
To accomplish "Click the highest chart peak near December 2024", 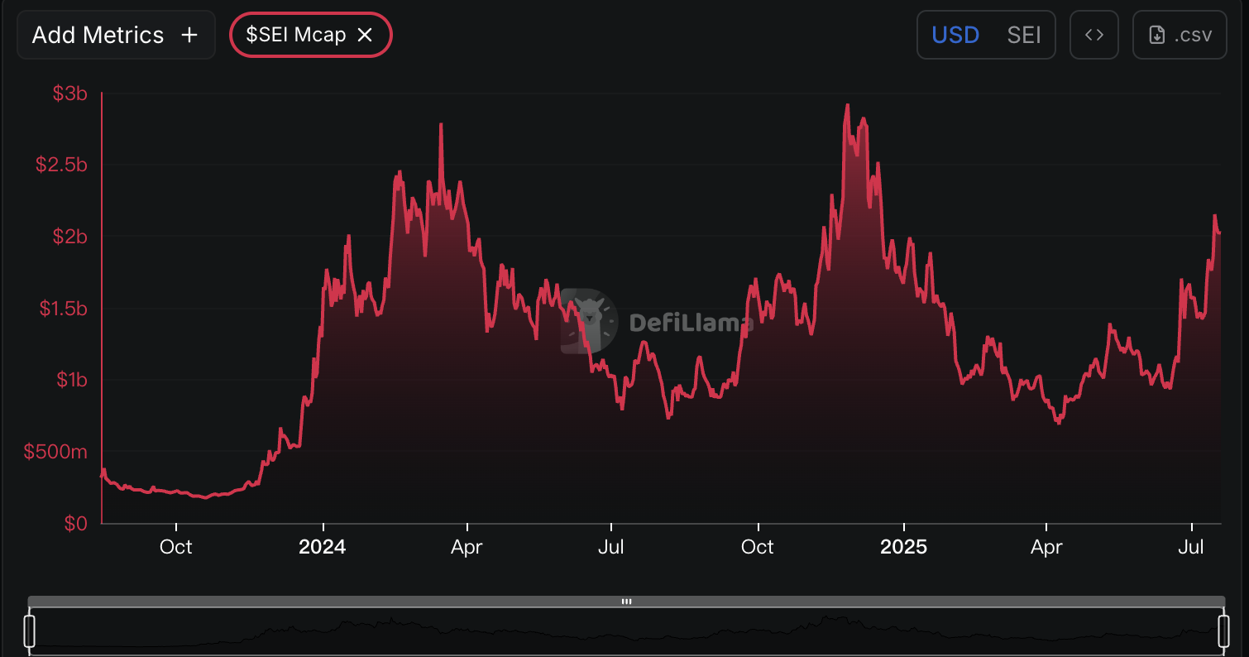I will click(x=847, y=106).
